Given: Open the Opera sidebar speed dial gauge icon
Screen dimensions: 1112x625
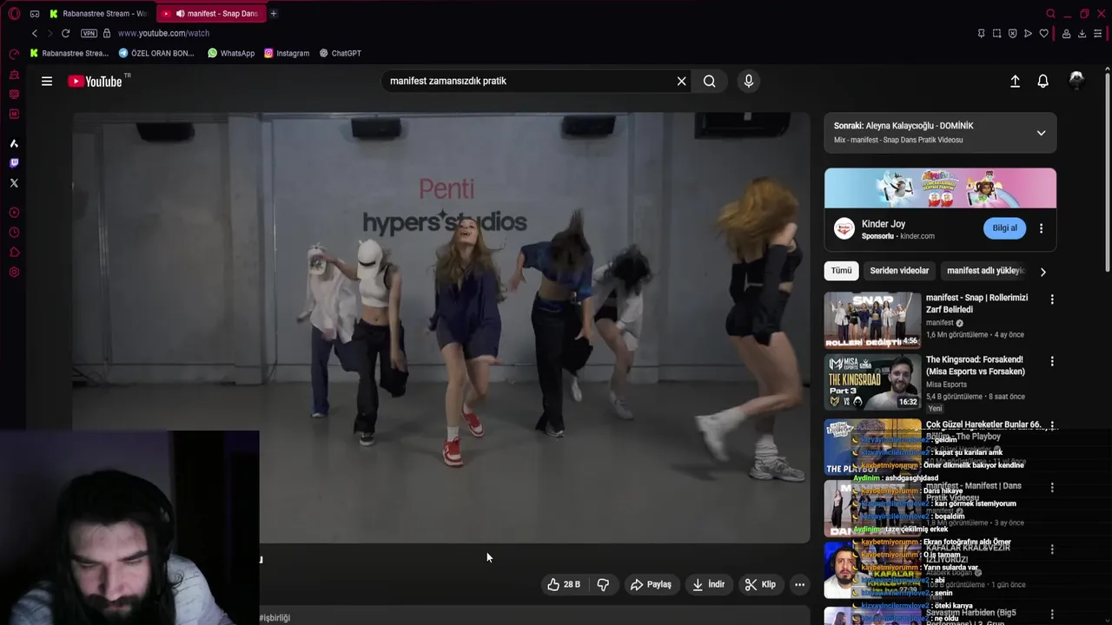Looking at the screenshot, I should [x=14, y=54].
